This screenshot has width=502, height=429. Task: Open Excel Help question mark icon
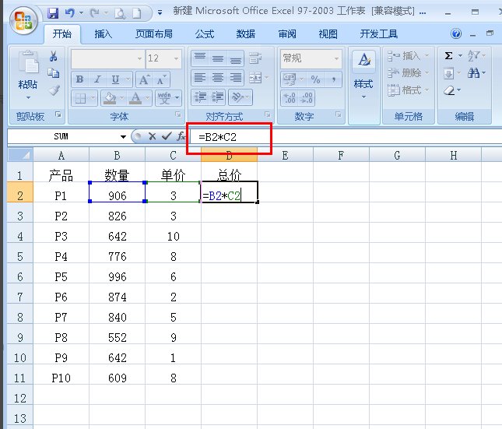tap(456, 34)
